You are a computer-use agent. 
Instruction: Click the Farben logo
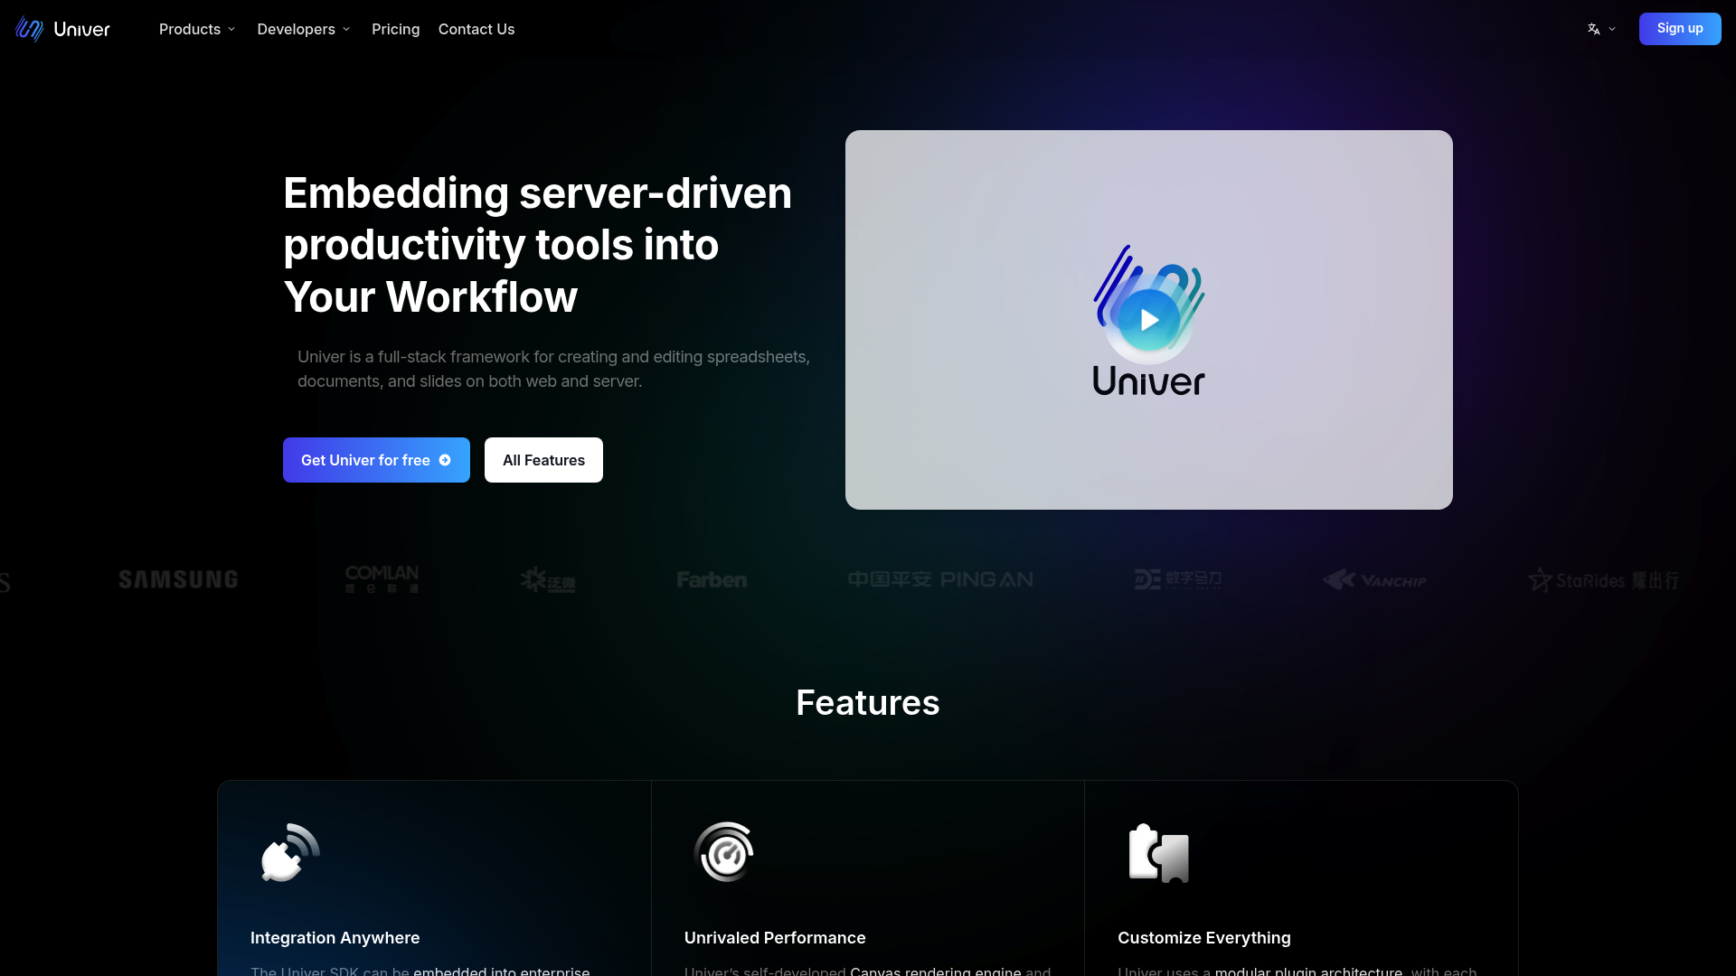[712, 579]
